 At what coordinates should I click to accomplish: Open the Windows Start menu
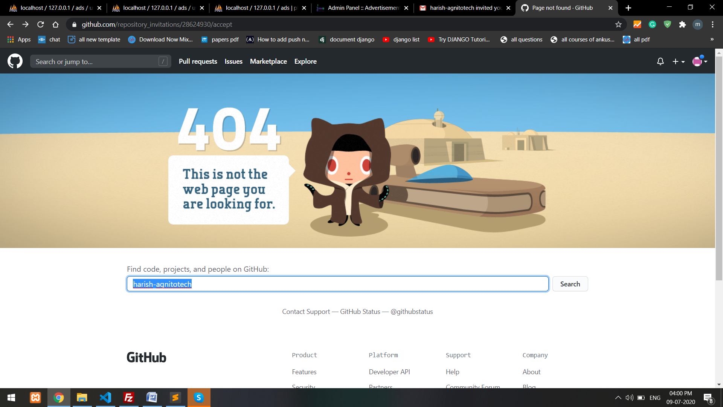11,398
